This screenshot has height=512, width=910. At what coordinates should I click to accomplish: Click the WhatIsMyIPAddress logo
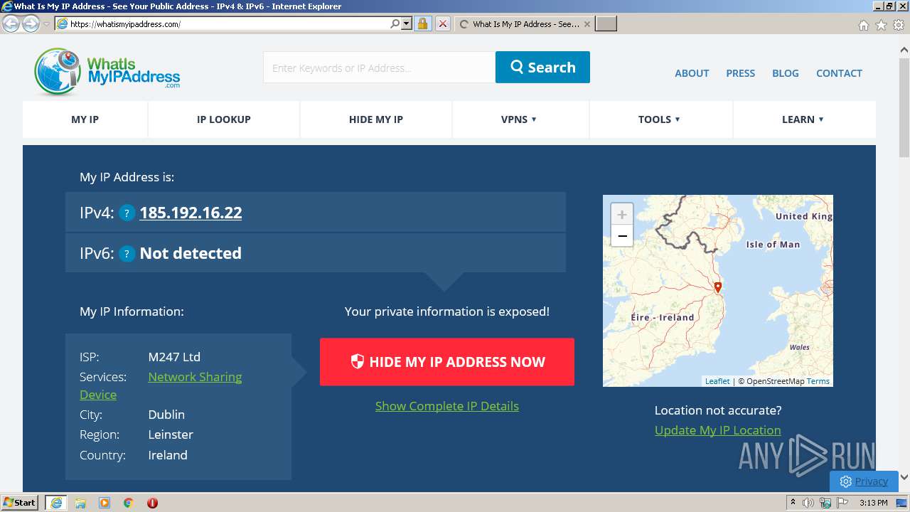coord(107,72)
